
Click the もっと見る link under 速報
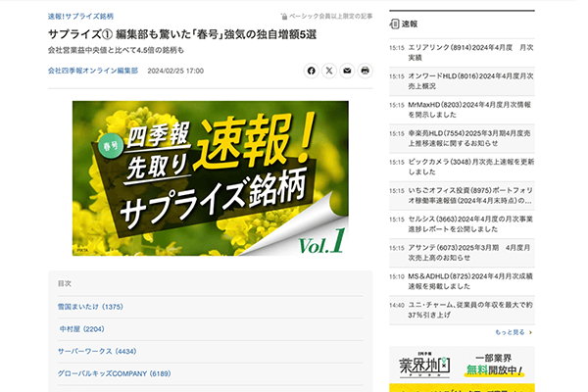[510, 332]
